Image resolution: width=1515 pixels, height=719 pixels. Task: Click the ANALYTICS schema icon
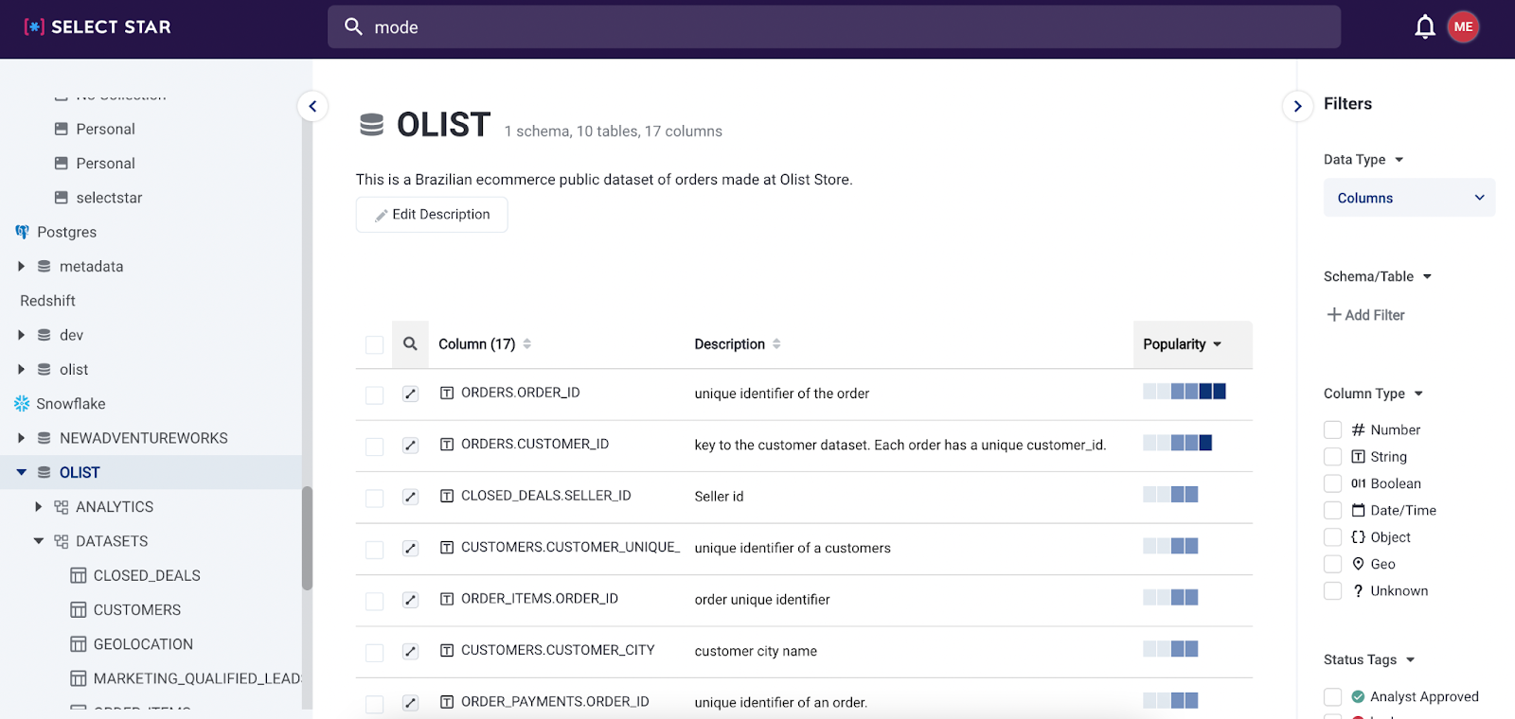62,507
